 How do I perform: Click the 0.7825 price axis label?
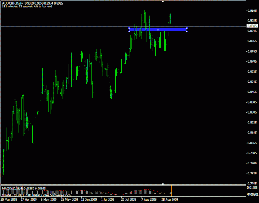(252, 173)
